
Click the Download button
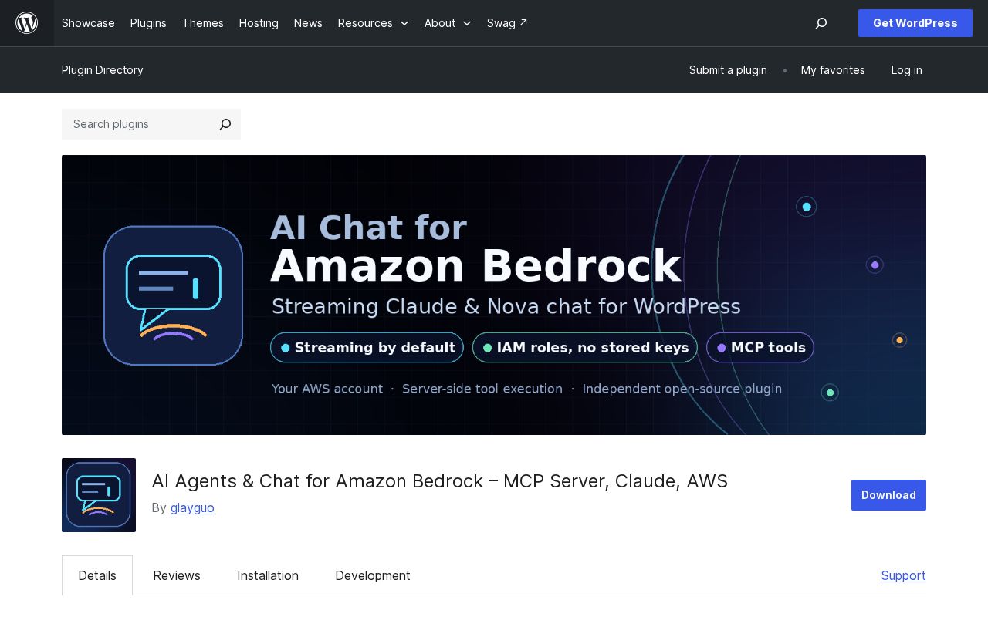(x=888, y=495)
